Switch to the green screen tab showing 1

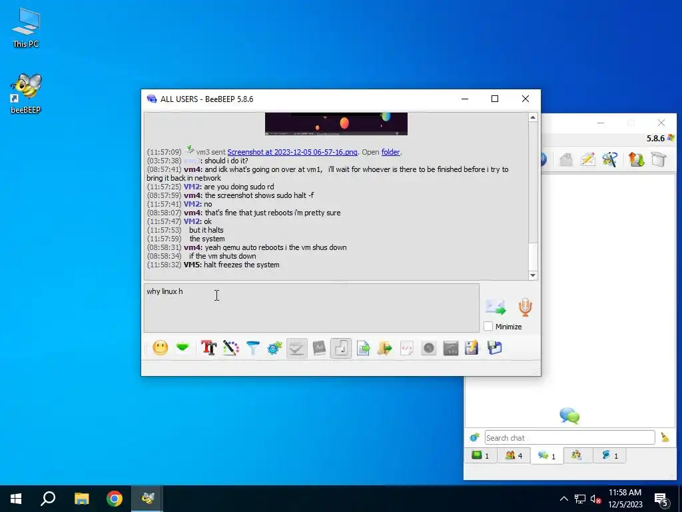click(481, 455)
